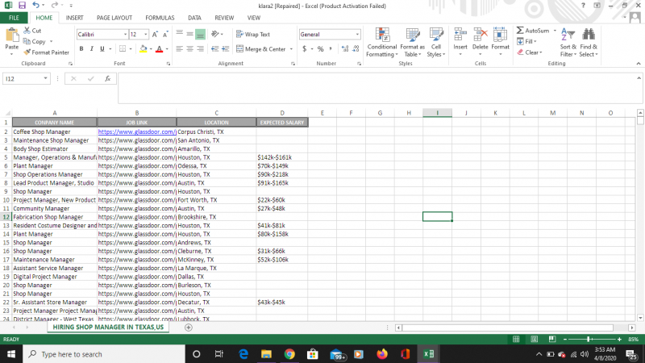Open Cell Styles gallery
The width and height of the screenshot is (645, 363).
click(x=435, y=43)
